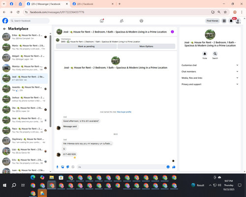Open a new browser tab
246x197 pixels.
[120, 4]
